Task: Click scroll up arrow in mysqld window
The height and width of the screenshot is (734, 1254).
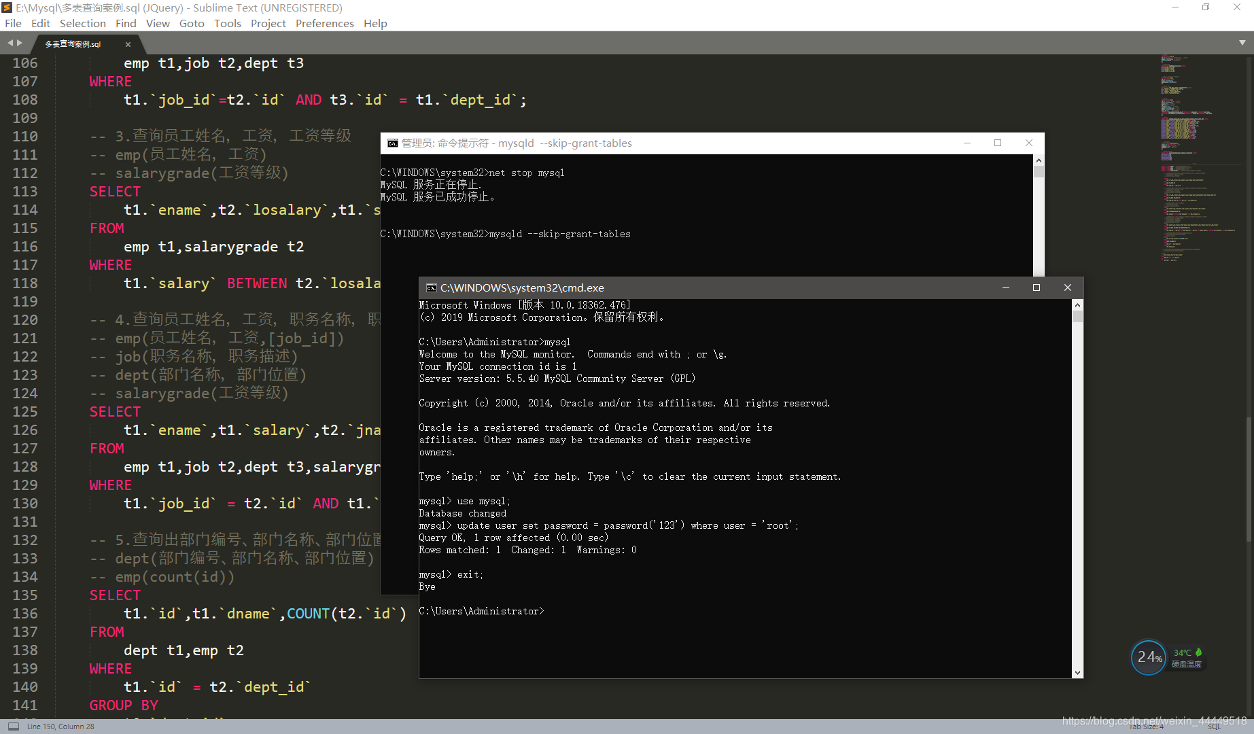Action: point(1039,160)
